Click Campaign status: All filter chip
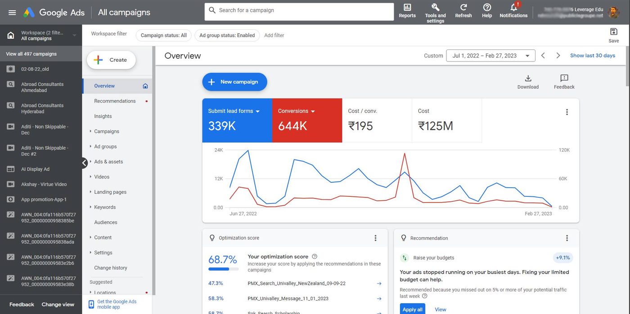The width and height of the screenshot is (630, 314). pos(164,35)
